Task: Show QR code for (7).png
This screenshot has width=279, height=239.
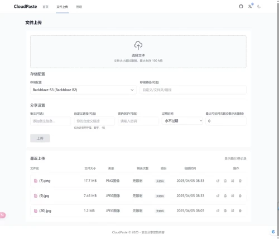Action: point(233,181)
